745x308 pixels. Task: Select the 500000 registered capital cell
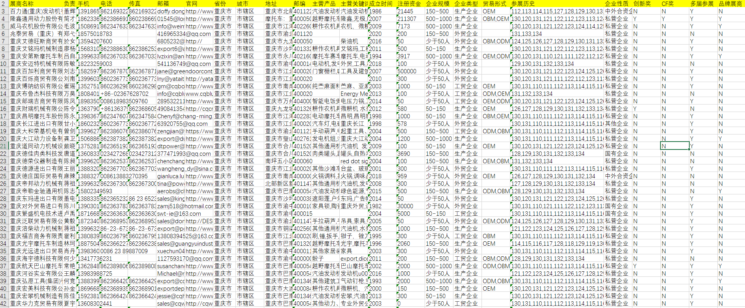(x=407, y=71)
